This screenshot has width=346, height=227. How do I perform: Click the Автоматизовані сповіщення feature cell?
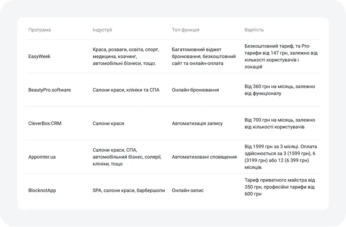tap(204, 157)
